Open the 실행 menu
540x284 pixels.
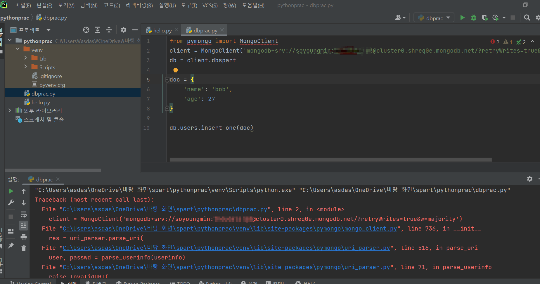(167, 5)
